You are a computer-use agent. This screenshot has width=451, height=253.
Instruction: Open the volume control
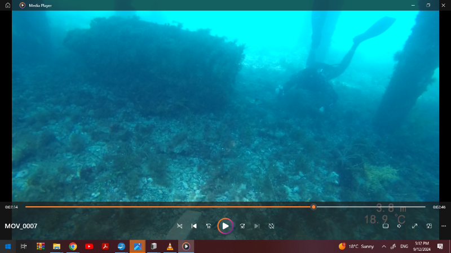click(399, 226)
